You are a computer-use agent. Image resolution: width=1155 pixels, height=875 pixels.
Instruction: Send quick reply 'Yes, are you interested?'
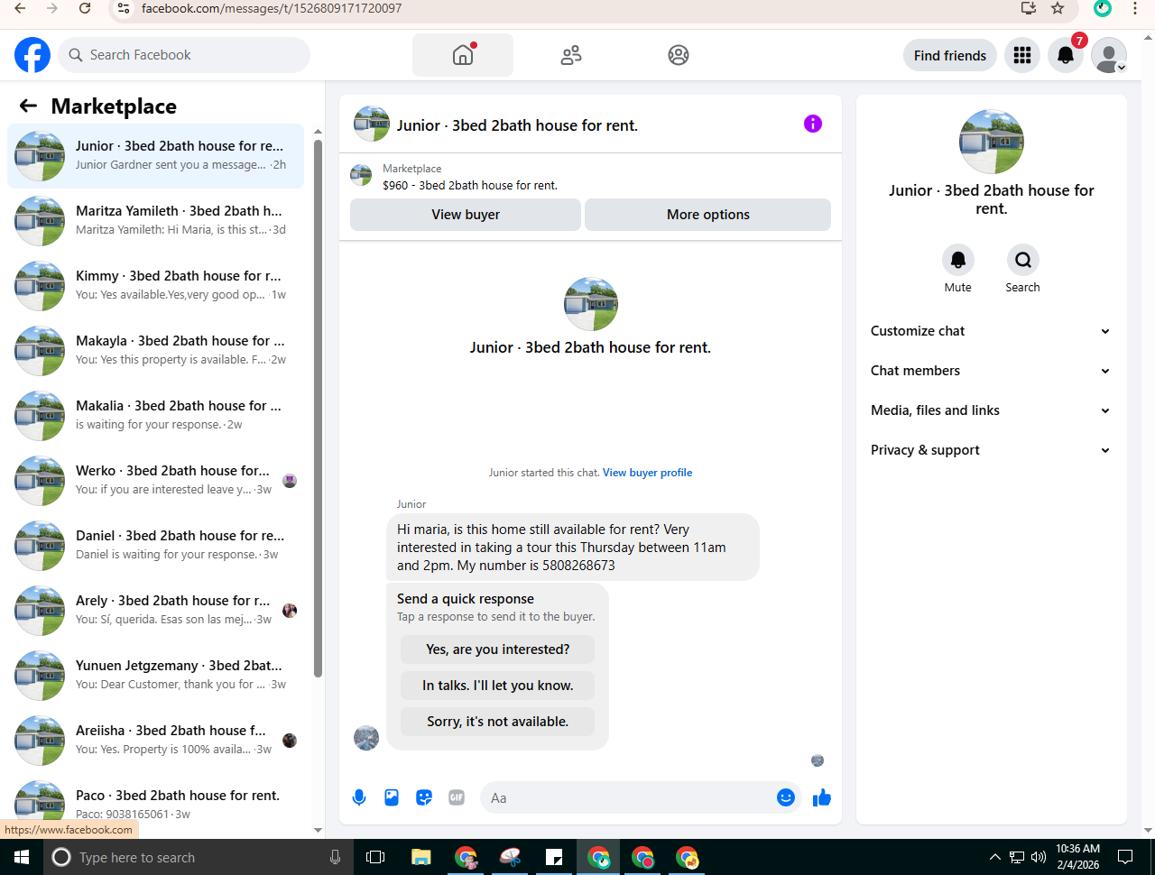pyautogui.click(x=498, y=649)
